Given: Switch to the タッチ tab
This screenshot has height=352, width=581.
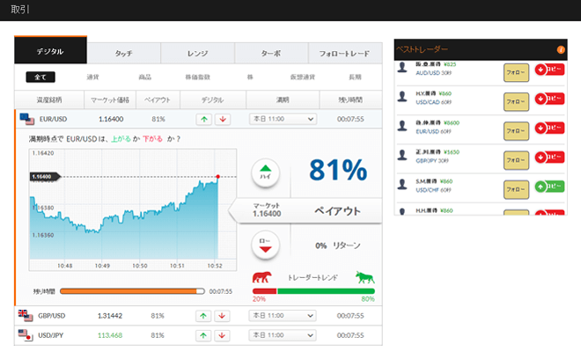Looking at the screenshot, I should click(124, 54).
